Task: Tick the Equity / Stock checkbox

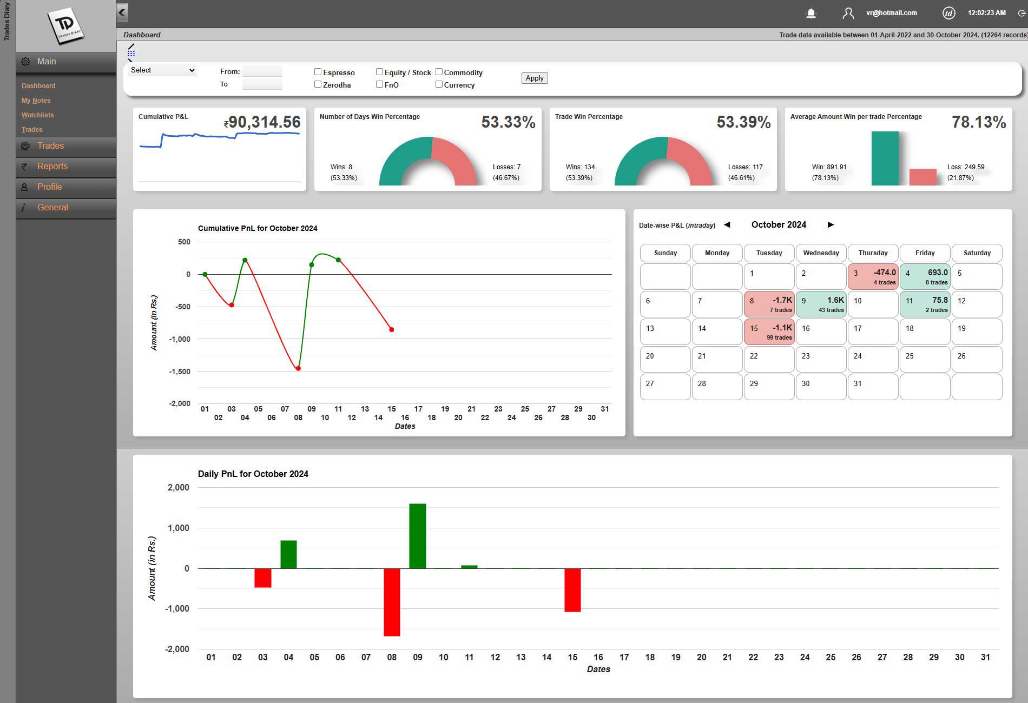Action: pyautogui.click(x=379, y=71)
